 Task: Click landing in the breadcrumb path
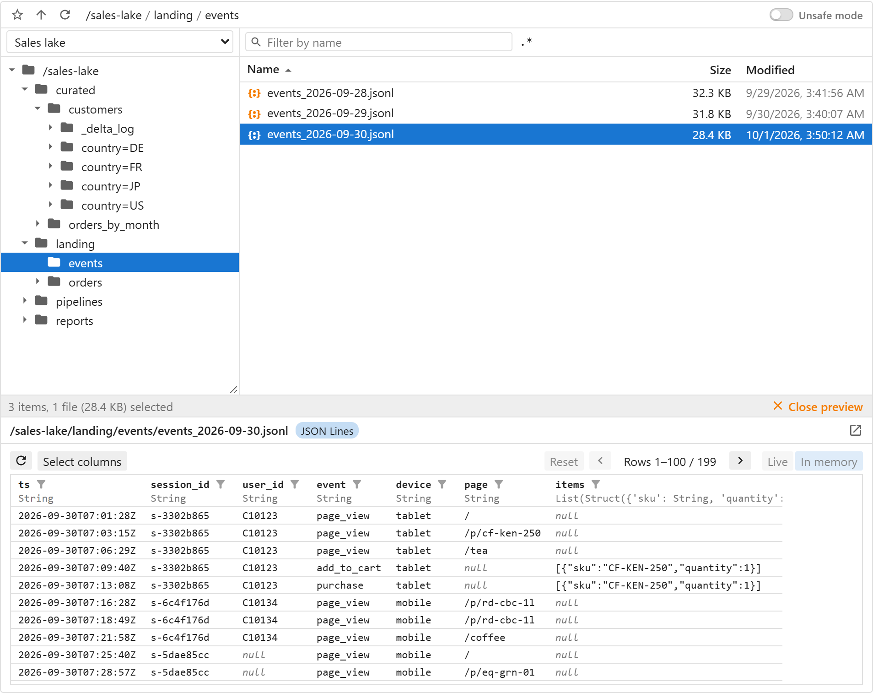(x=173, y=15)
